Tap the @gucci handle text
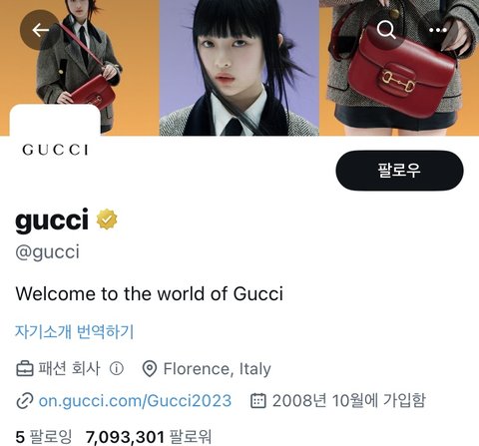The height and width of the screenshot is (446, 479). (48, 251)
